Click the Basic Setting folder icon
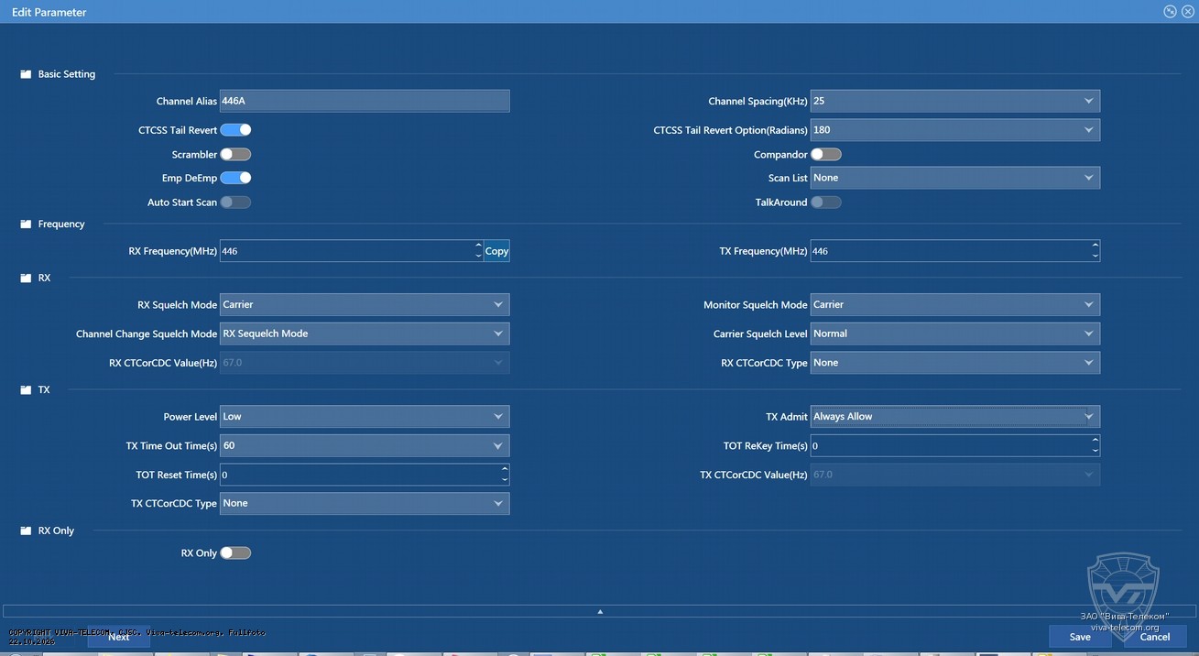Viewport: 1199px width, 656px height. point(26,74)
